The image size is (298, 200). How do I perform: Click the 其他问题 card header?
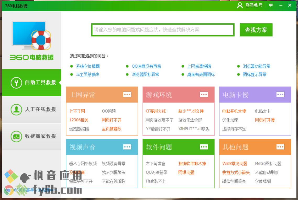pos(255,147)
